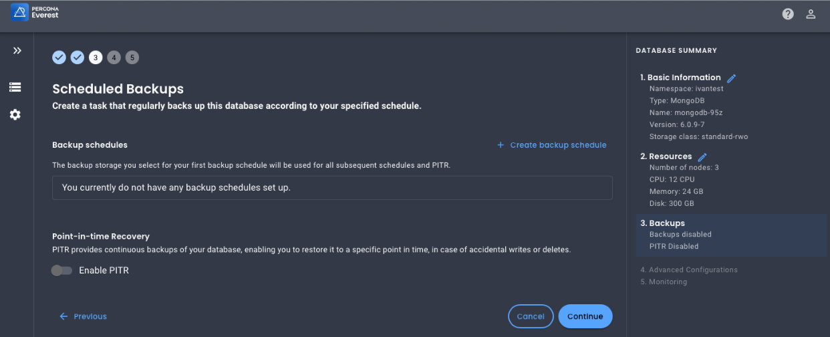Viewport: 830px width, 337px height.
Task: Select step 4 in the stepper
Action: (114, 58)
